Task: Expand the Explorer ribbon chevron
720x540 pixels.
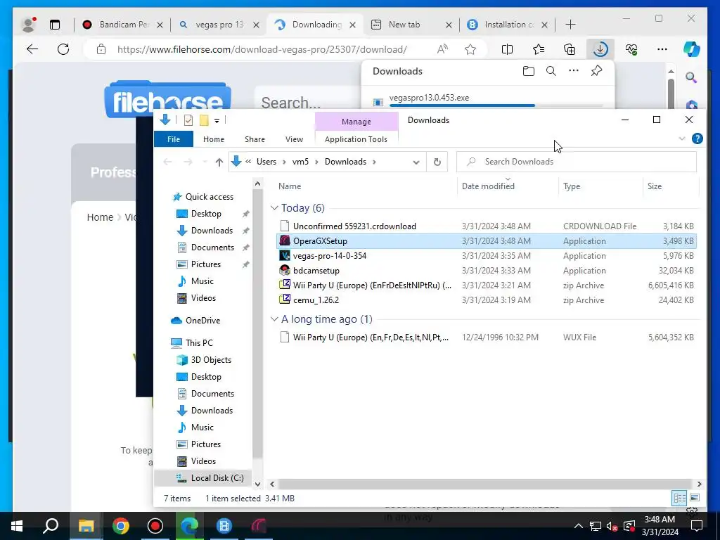Action: pyautogui.click(x=682, y=139)
